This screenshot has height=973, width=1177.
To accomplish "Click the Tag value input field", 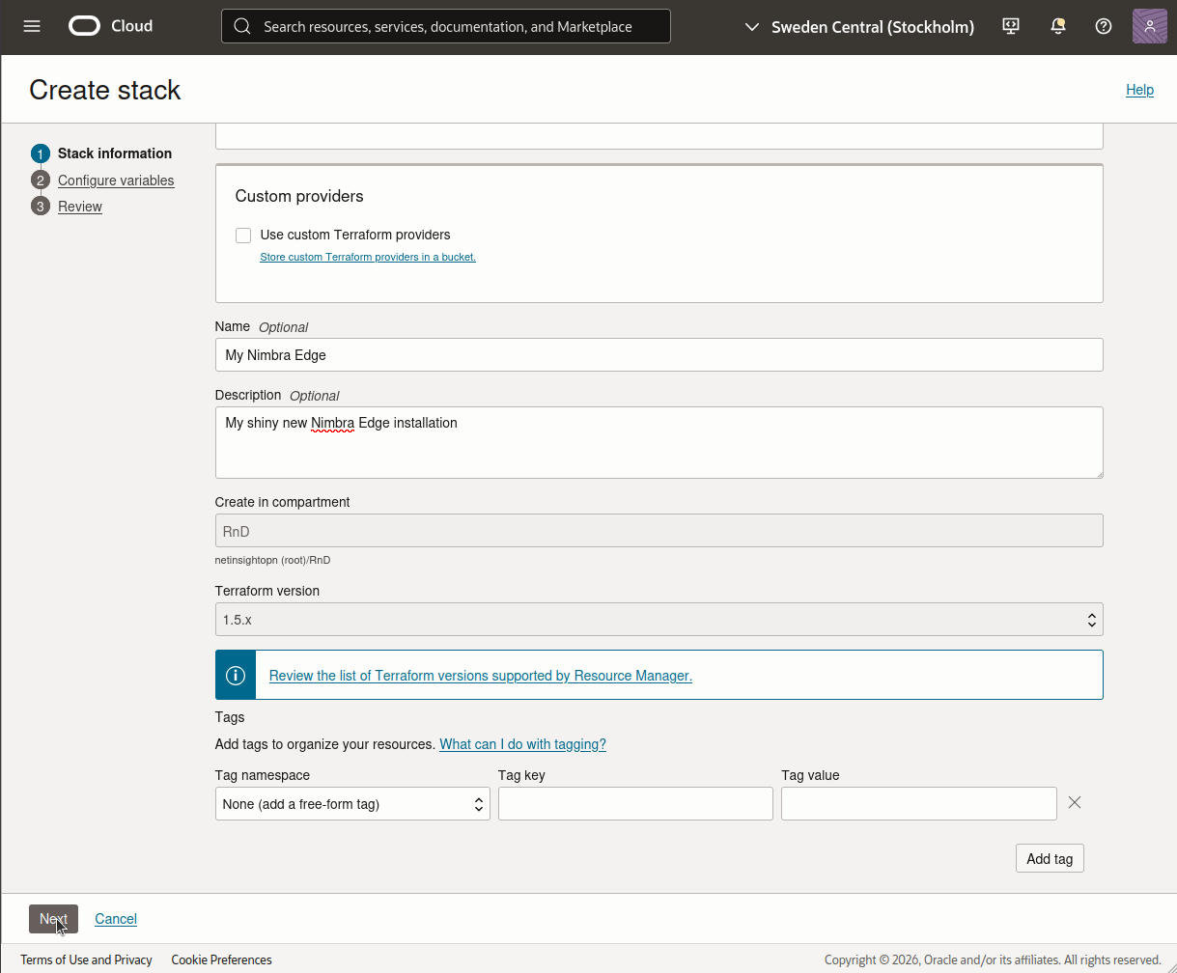I will coord(918,804).
